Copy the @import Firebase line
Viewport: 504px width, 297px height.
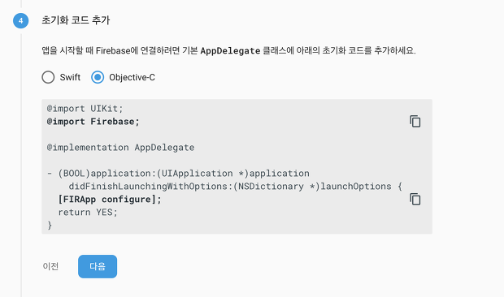point(415,122)
